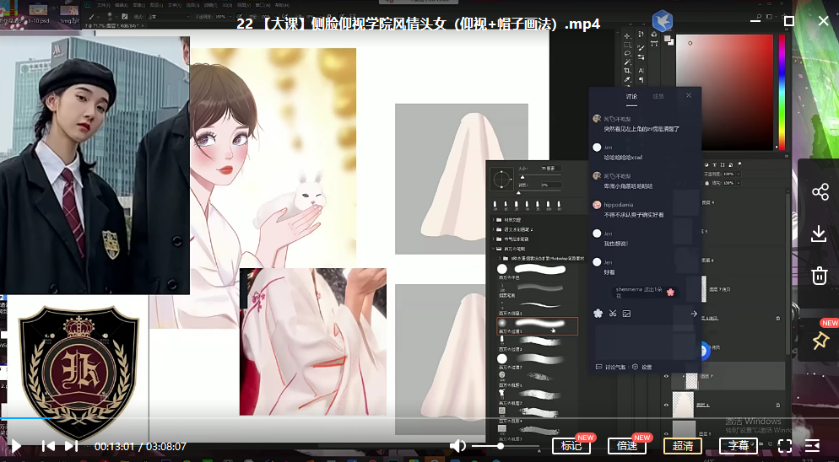Toggle visibility eye of 图层 7

click(666, 377)
